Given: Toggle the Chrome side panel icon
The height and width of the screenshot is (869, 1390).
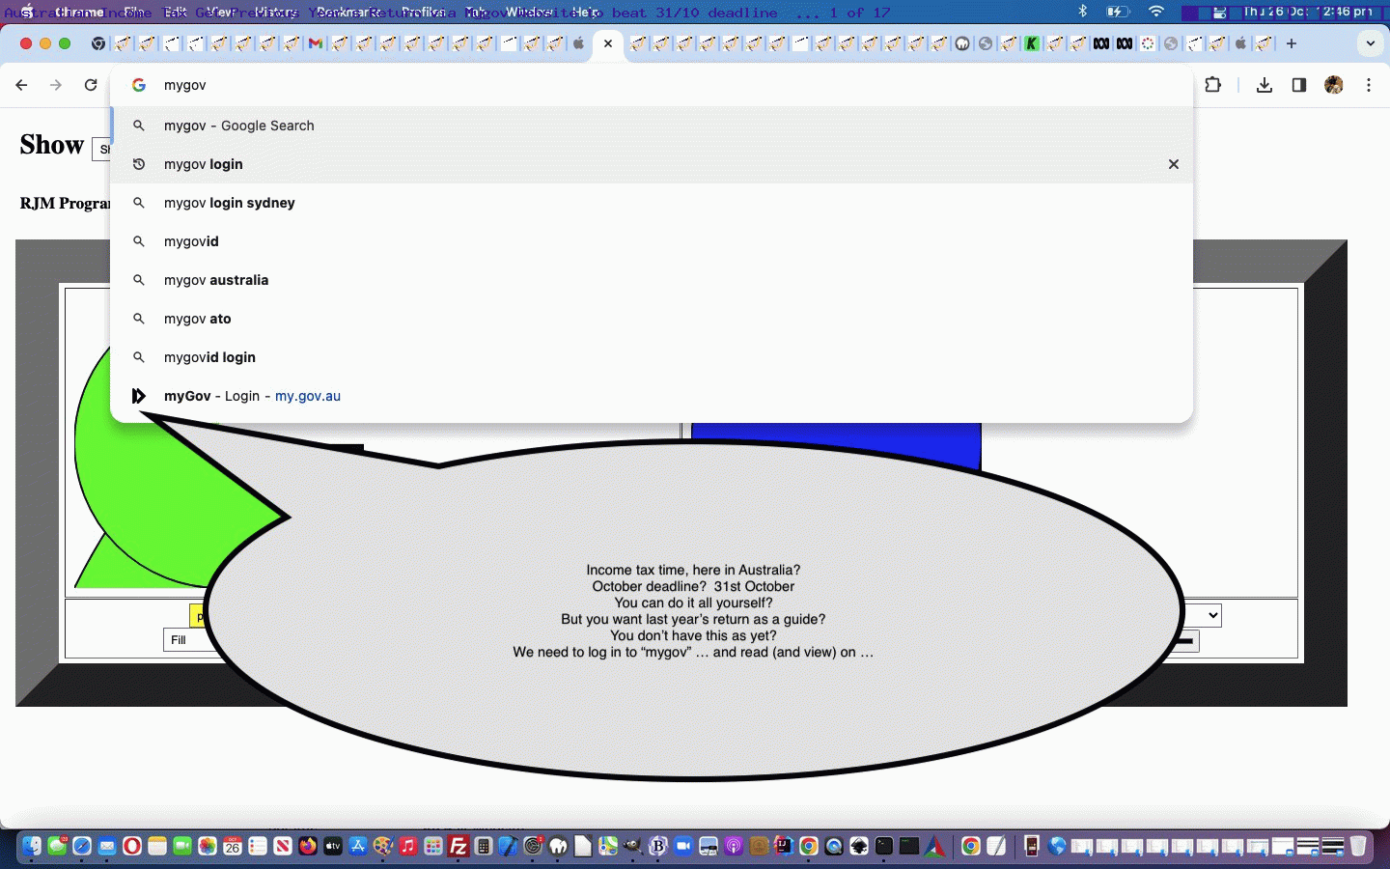Looking at the screenshot, I should (x=1299, y=85).
